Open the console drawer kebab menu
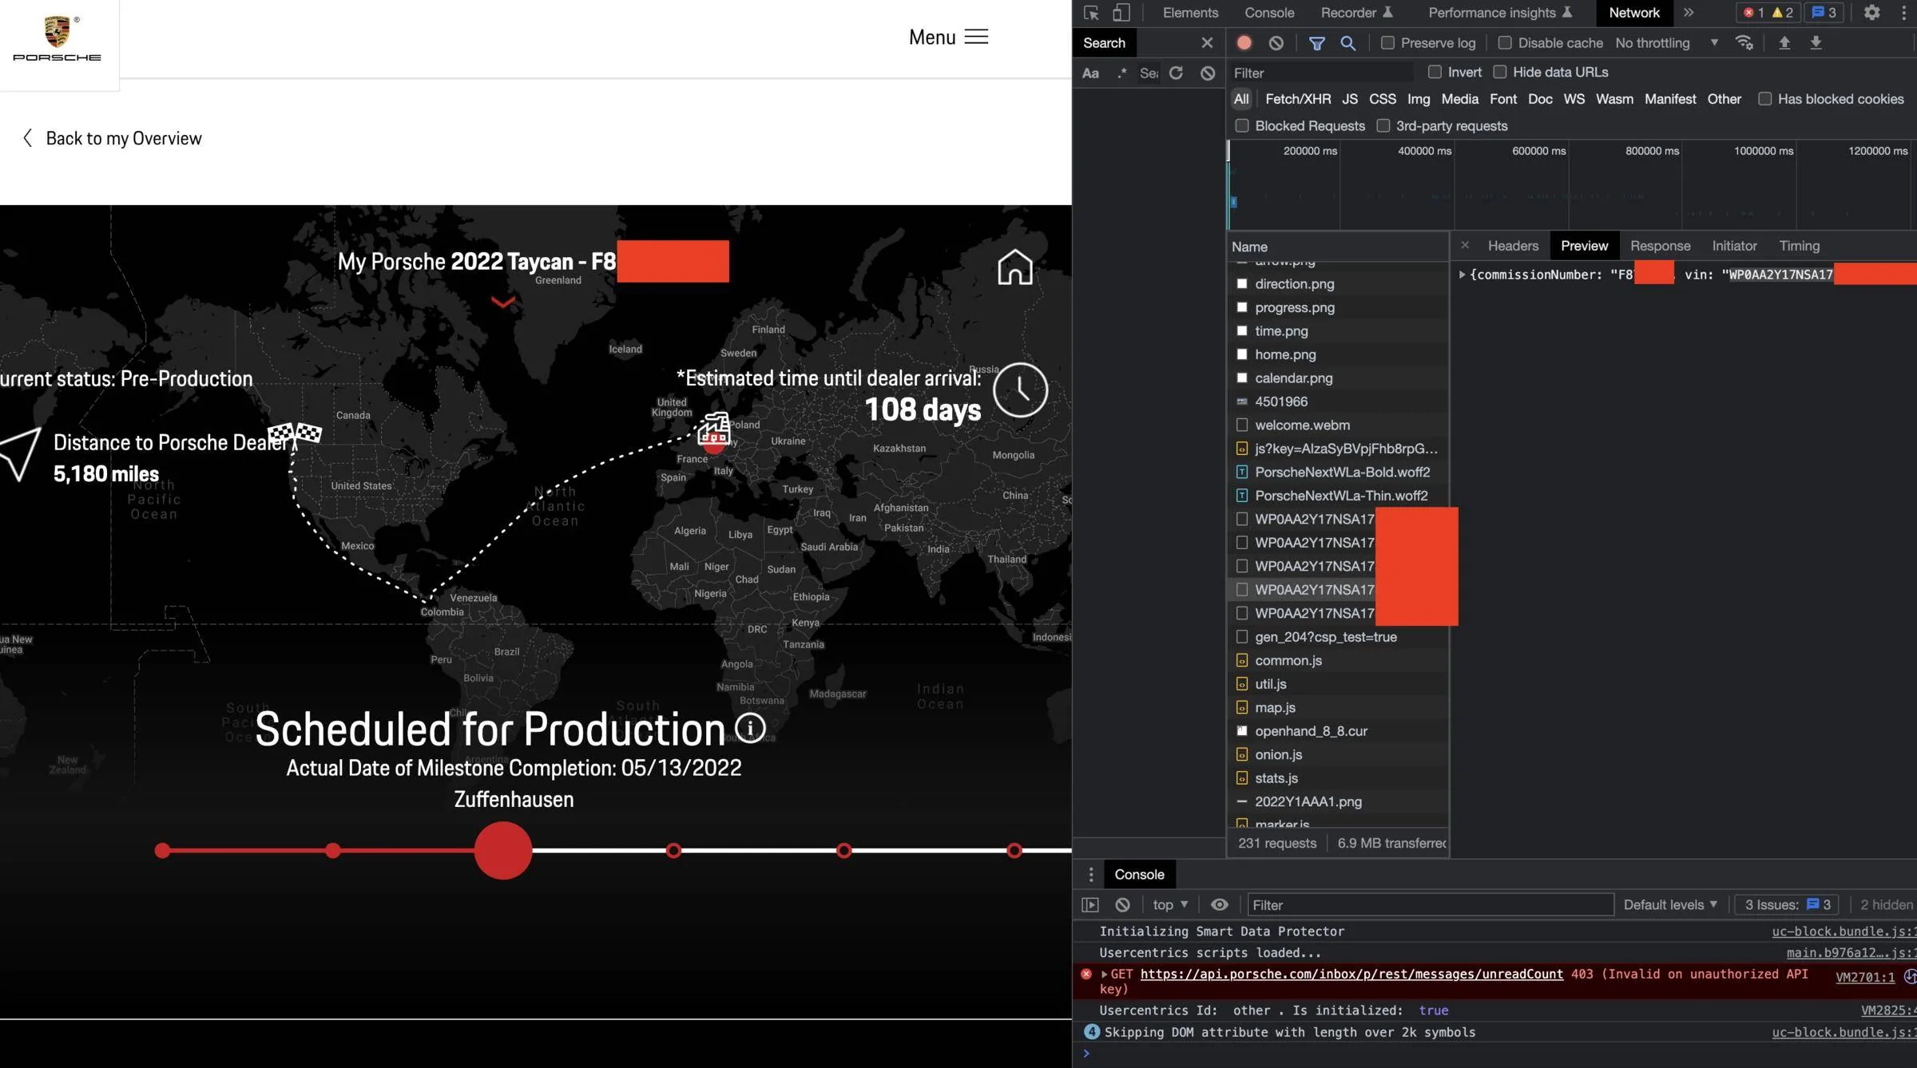Viewport: 1917px width, 1068px height. (1090, 875)
